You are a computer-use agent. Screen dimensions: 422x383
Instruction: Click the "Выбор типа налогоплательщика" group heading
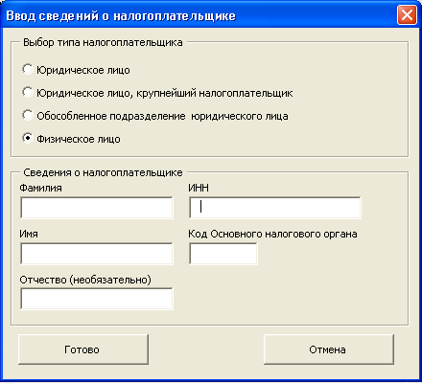103,42
